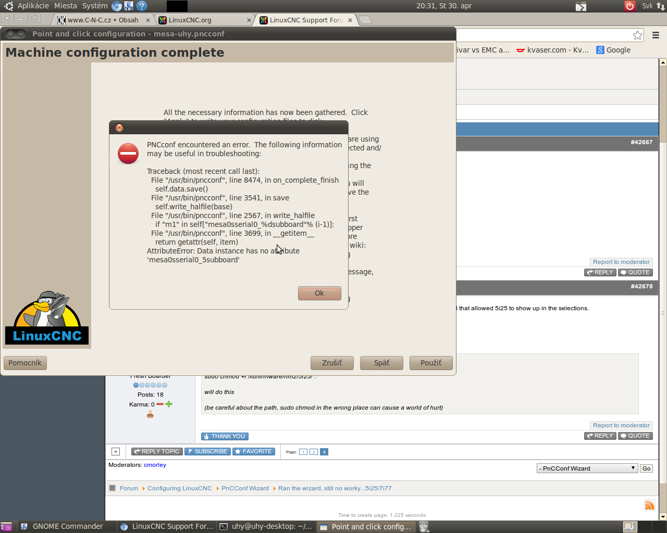Click the SUBSCRIBE button
The image size is (667, 533).
(x=207, y=451)
